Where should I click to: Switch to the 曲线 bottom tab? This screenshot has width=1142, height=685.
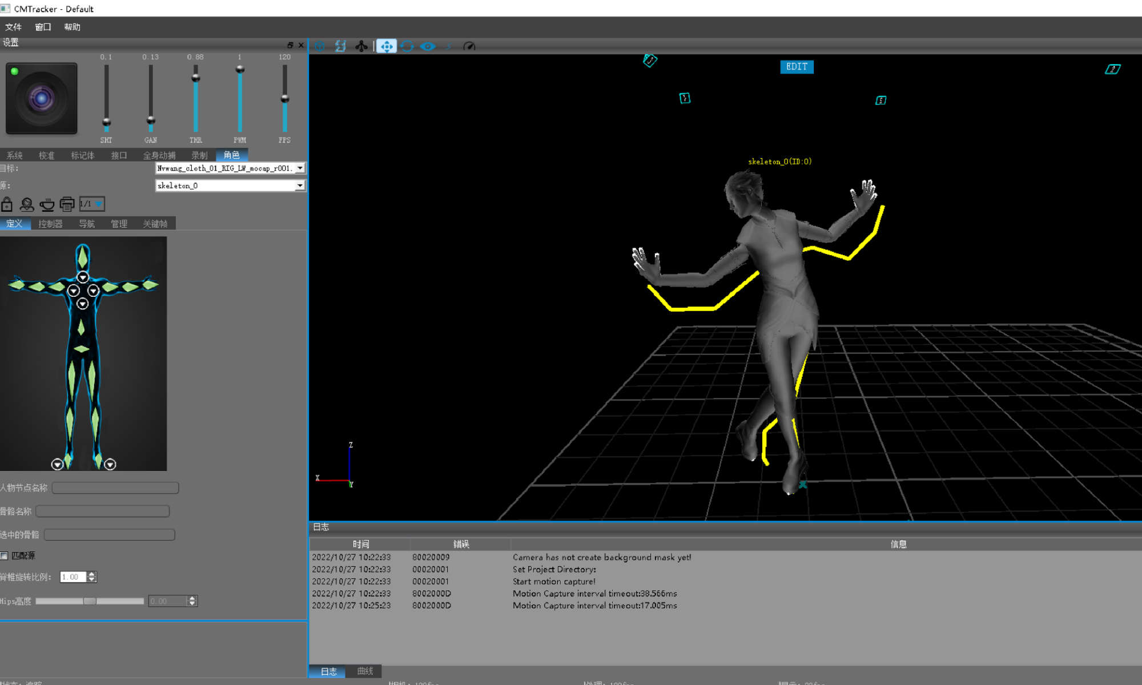(365, 671)
